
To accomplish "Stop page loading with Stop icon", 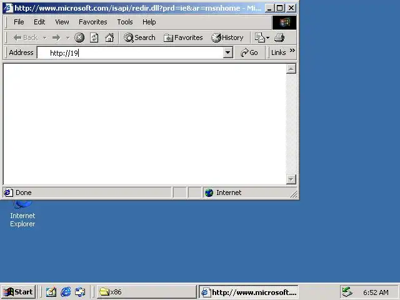I will pyautogui.click(x=79, y=37).
